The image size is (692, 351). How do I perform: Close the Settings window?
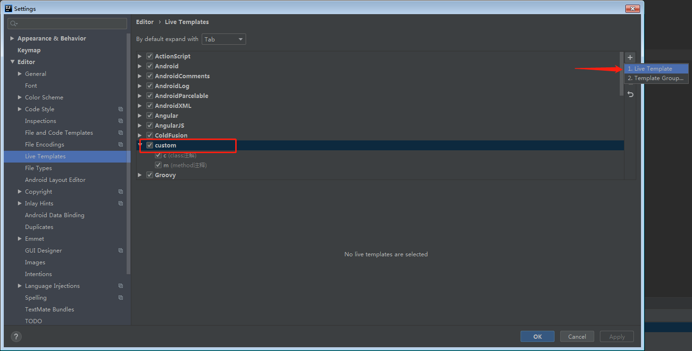point(632,8)
